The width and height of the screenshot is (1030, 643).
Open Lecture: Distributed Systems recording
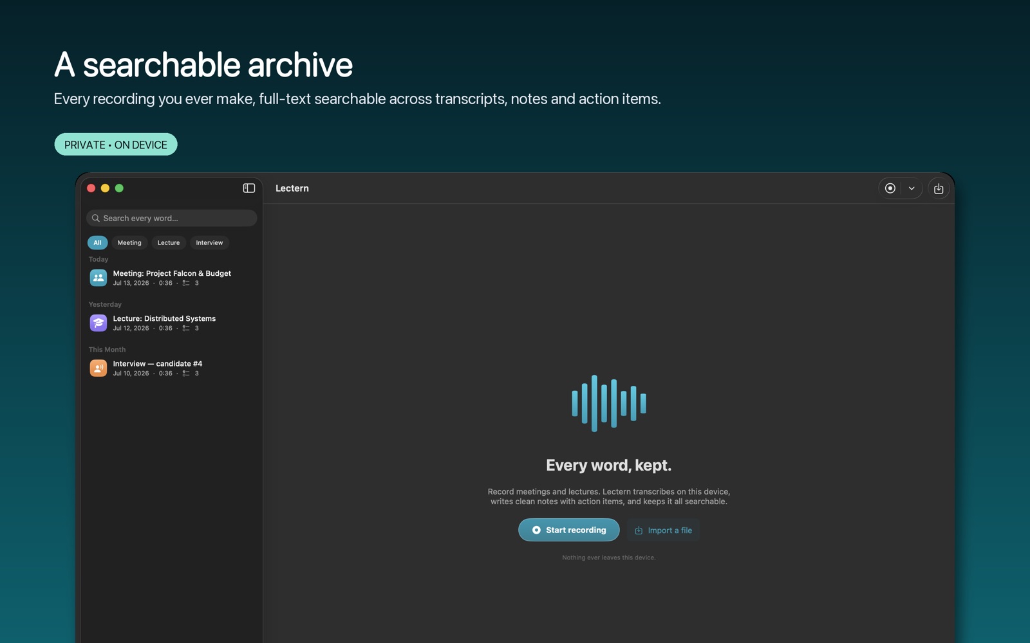pyautogui.click(x=171, y=323)
